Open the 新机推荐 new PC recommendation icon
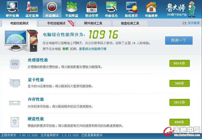This screenshot has height=139, width=202. click(131, 9)
